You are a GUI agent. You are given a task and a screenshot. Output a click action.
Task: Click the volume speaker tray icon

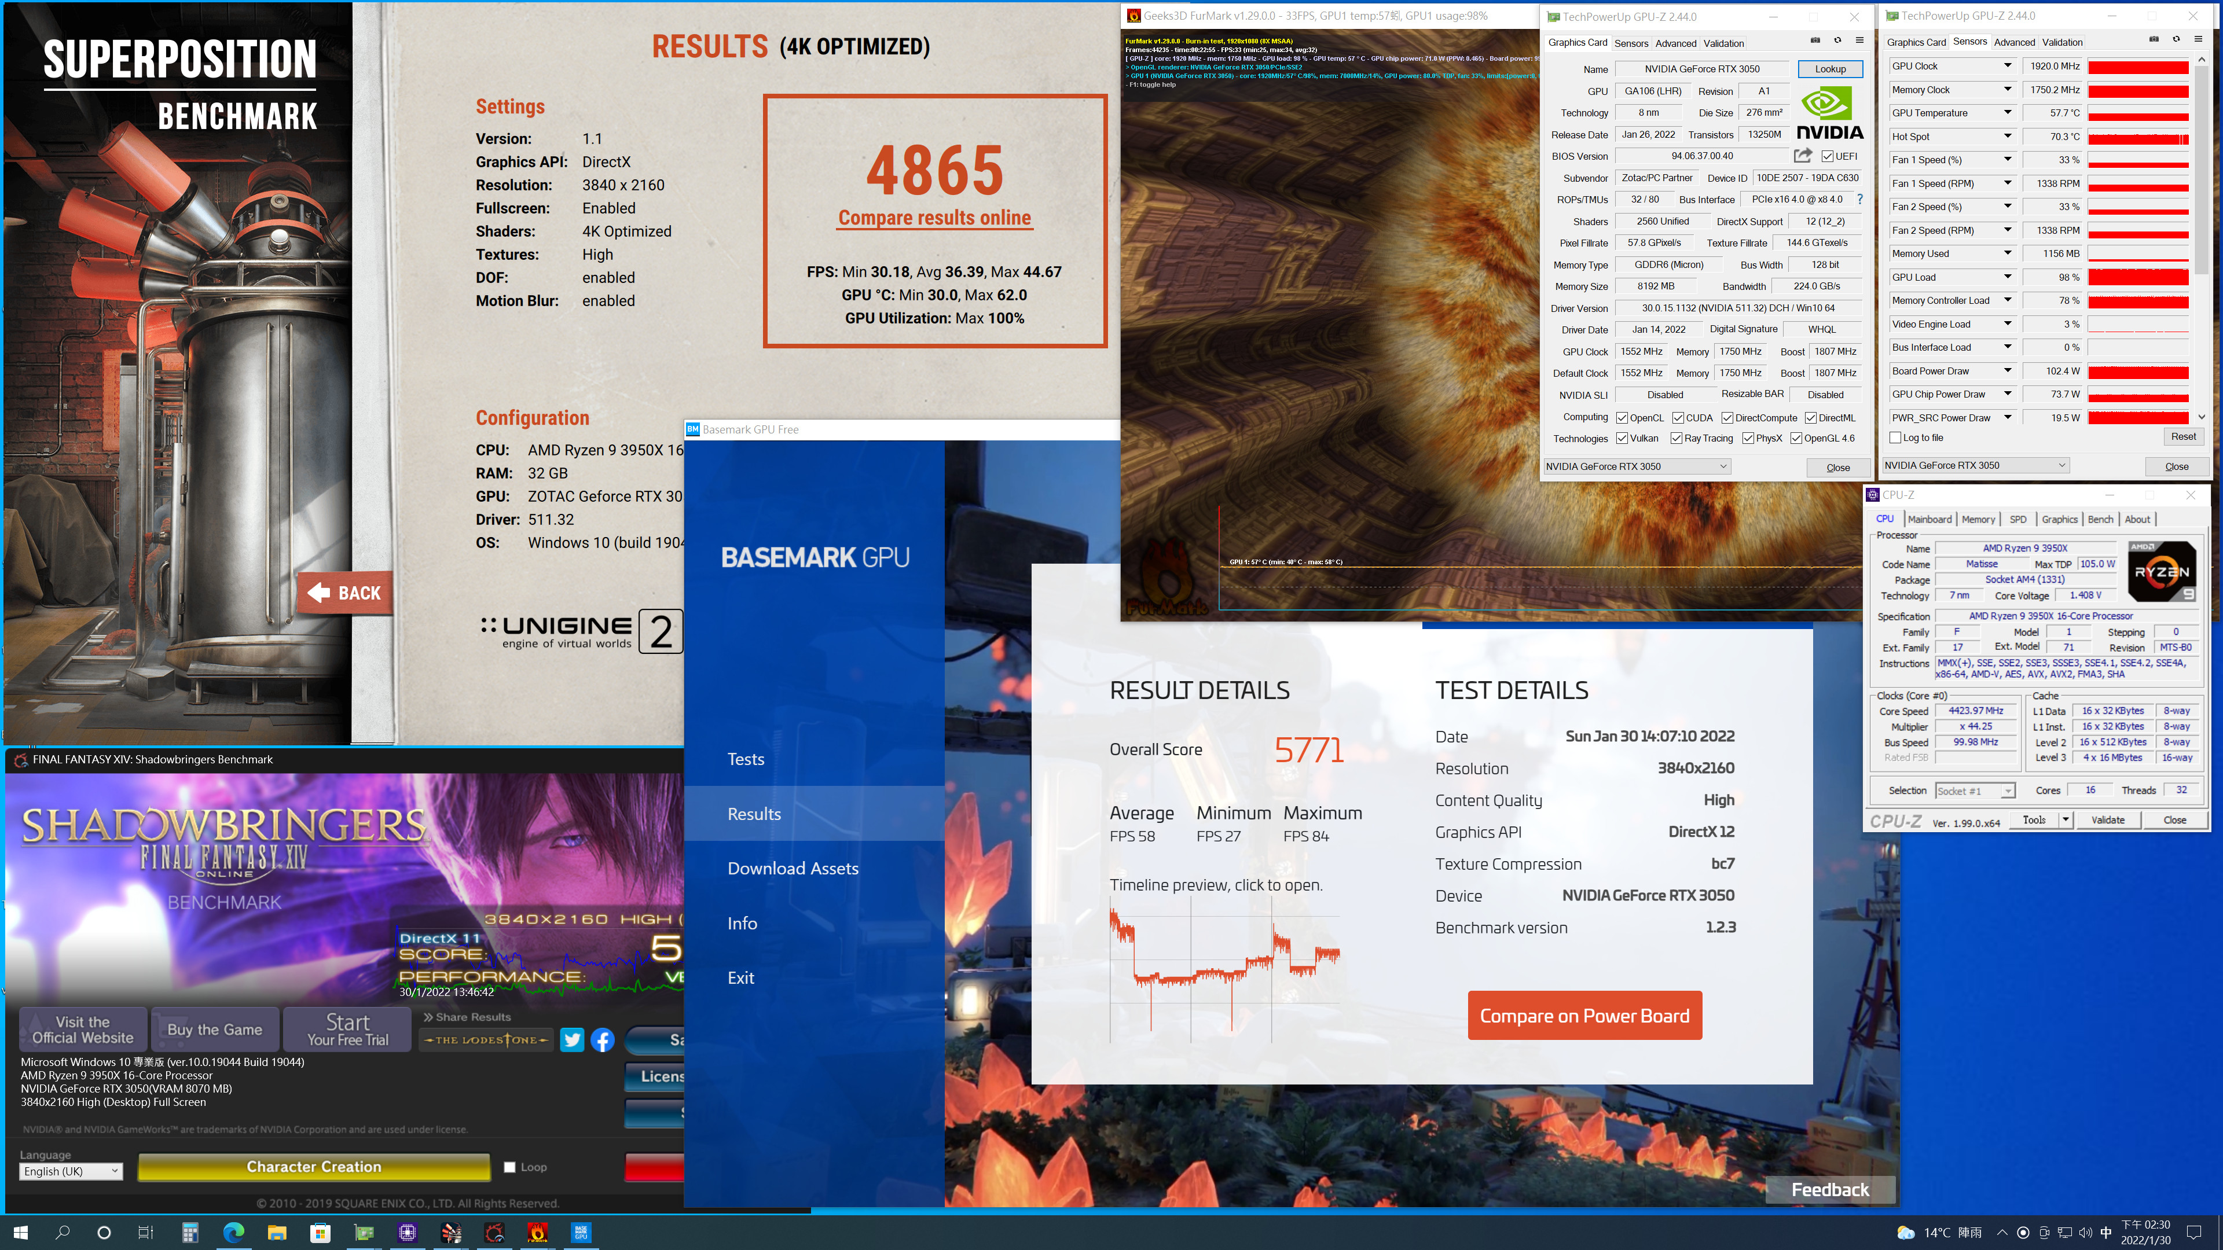coord(2086,1232)
